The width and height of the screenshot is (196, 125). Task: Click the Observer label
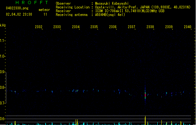click(x=63, y=3)
